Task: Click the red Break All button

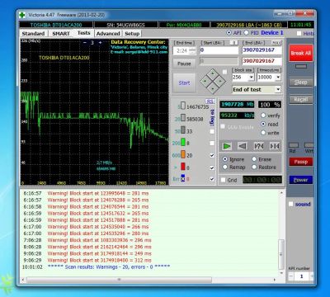Action: coord(301,53)
